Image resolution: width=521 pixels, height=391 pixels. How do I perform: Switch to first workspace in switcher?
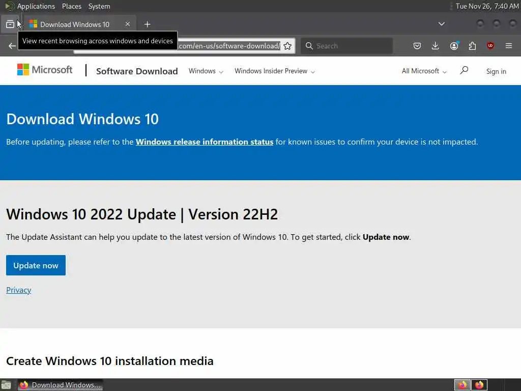462,385
